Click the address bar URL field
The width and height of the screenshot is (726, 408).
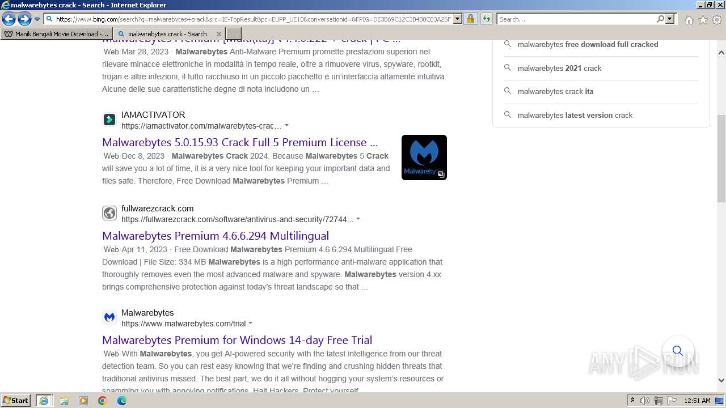point(254,19)
